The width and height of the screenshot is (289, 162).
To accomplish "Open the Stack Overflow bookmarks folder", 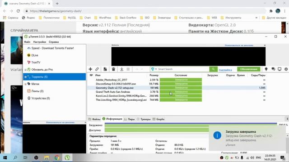I will coord(126,18).
